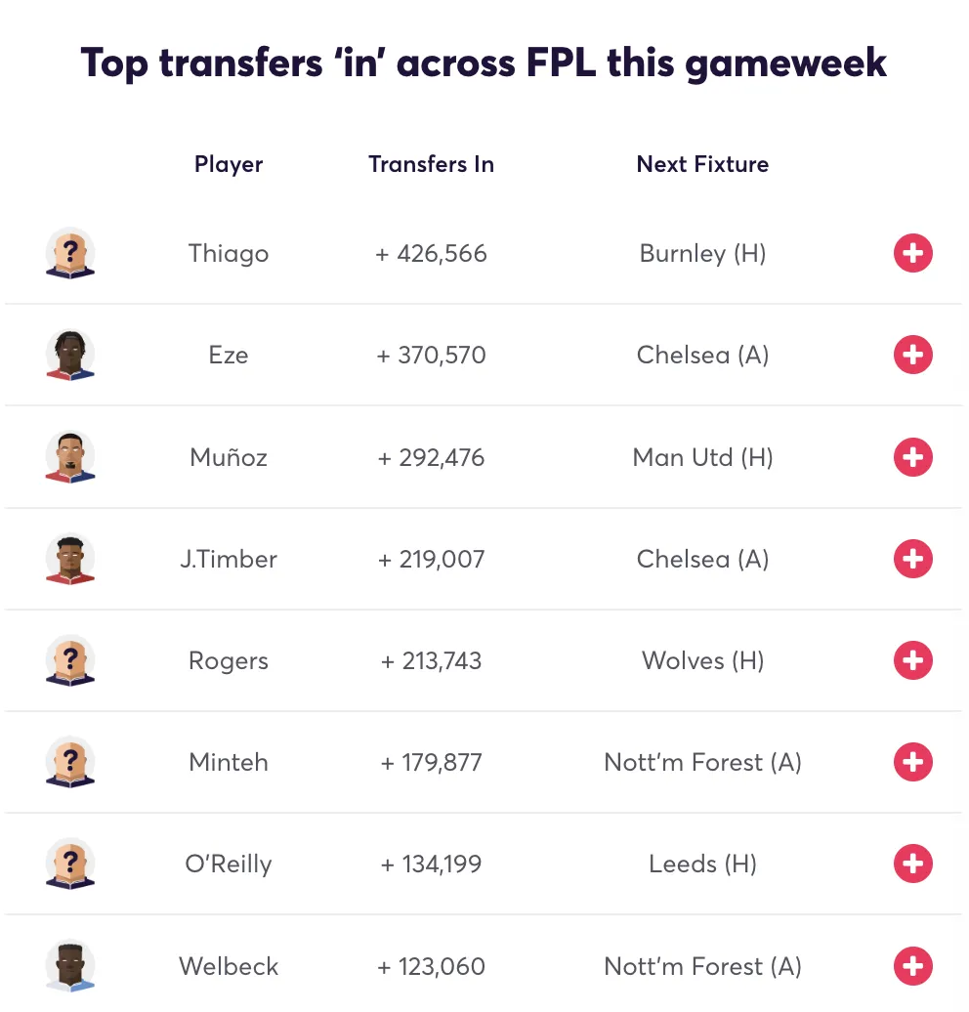Open J.Timber's avatar photo
The height and width of the screenshot is (1012, 969).
(70, 559)
